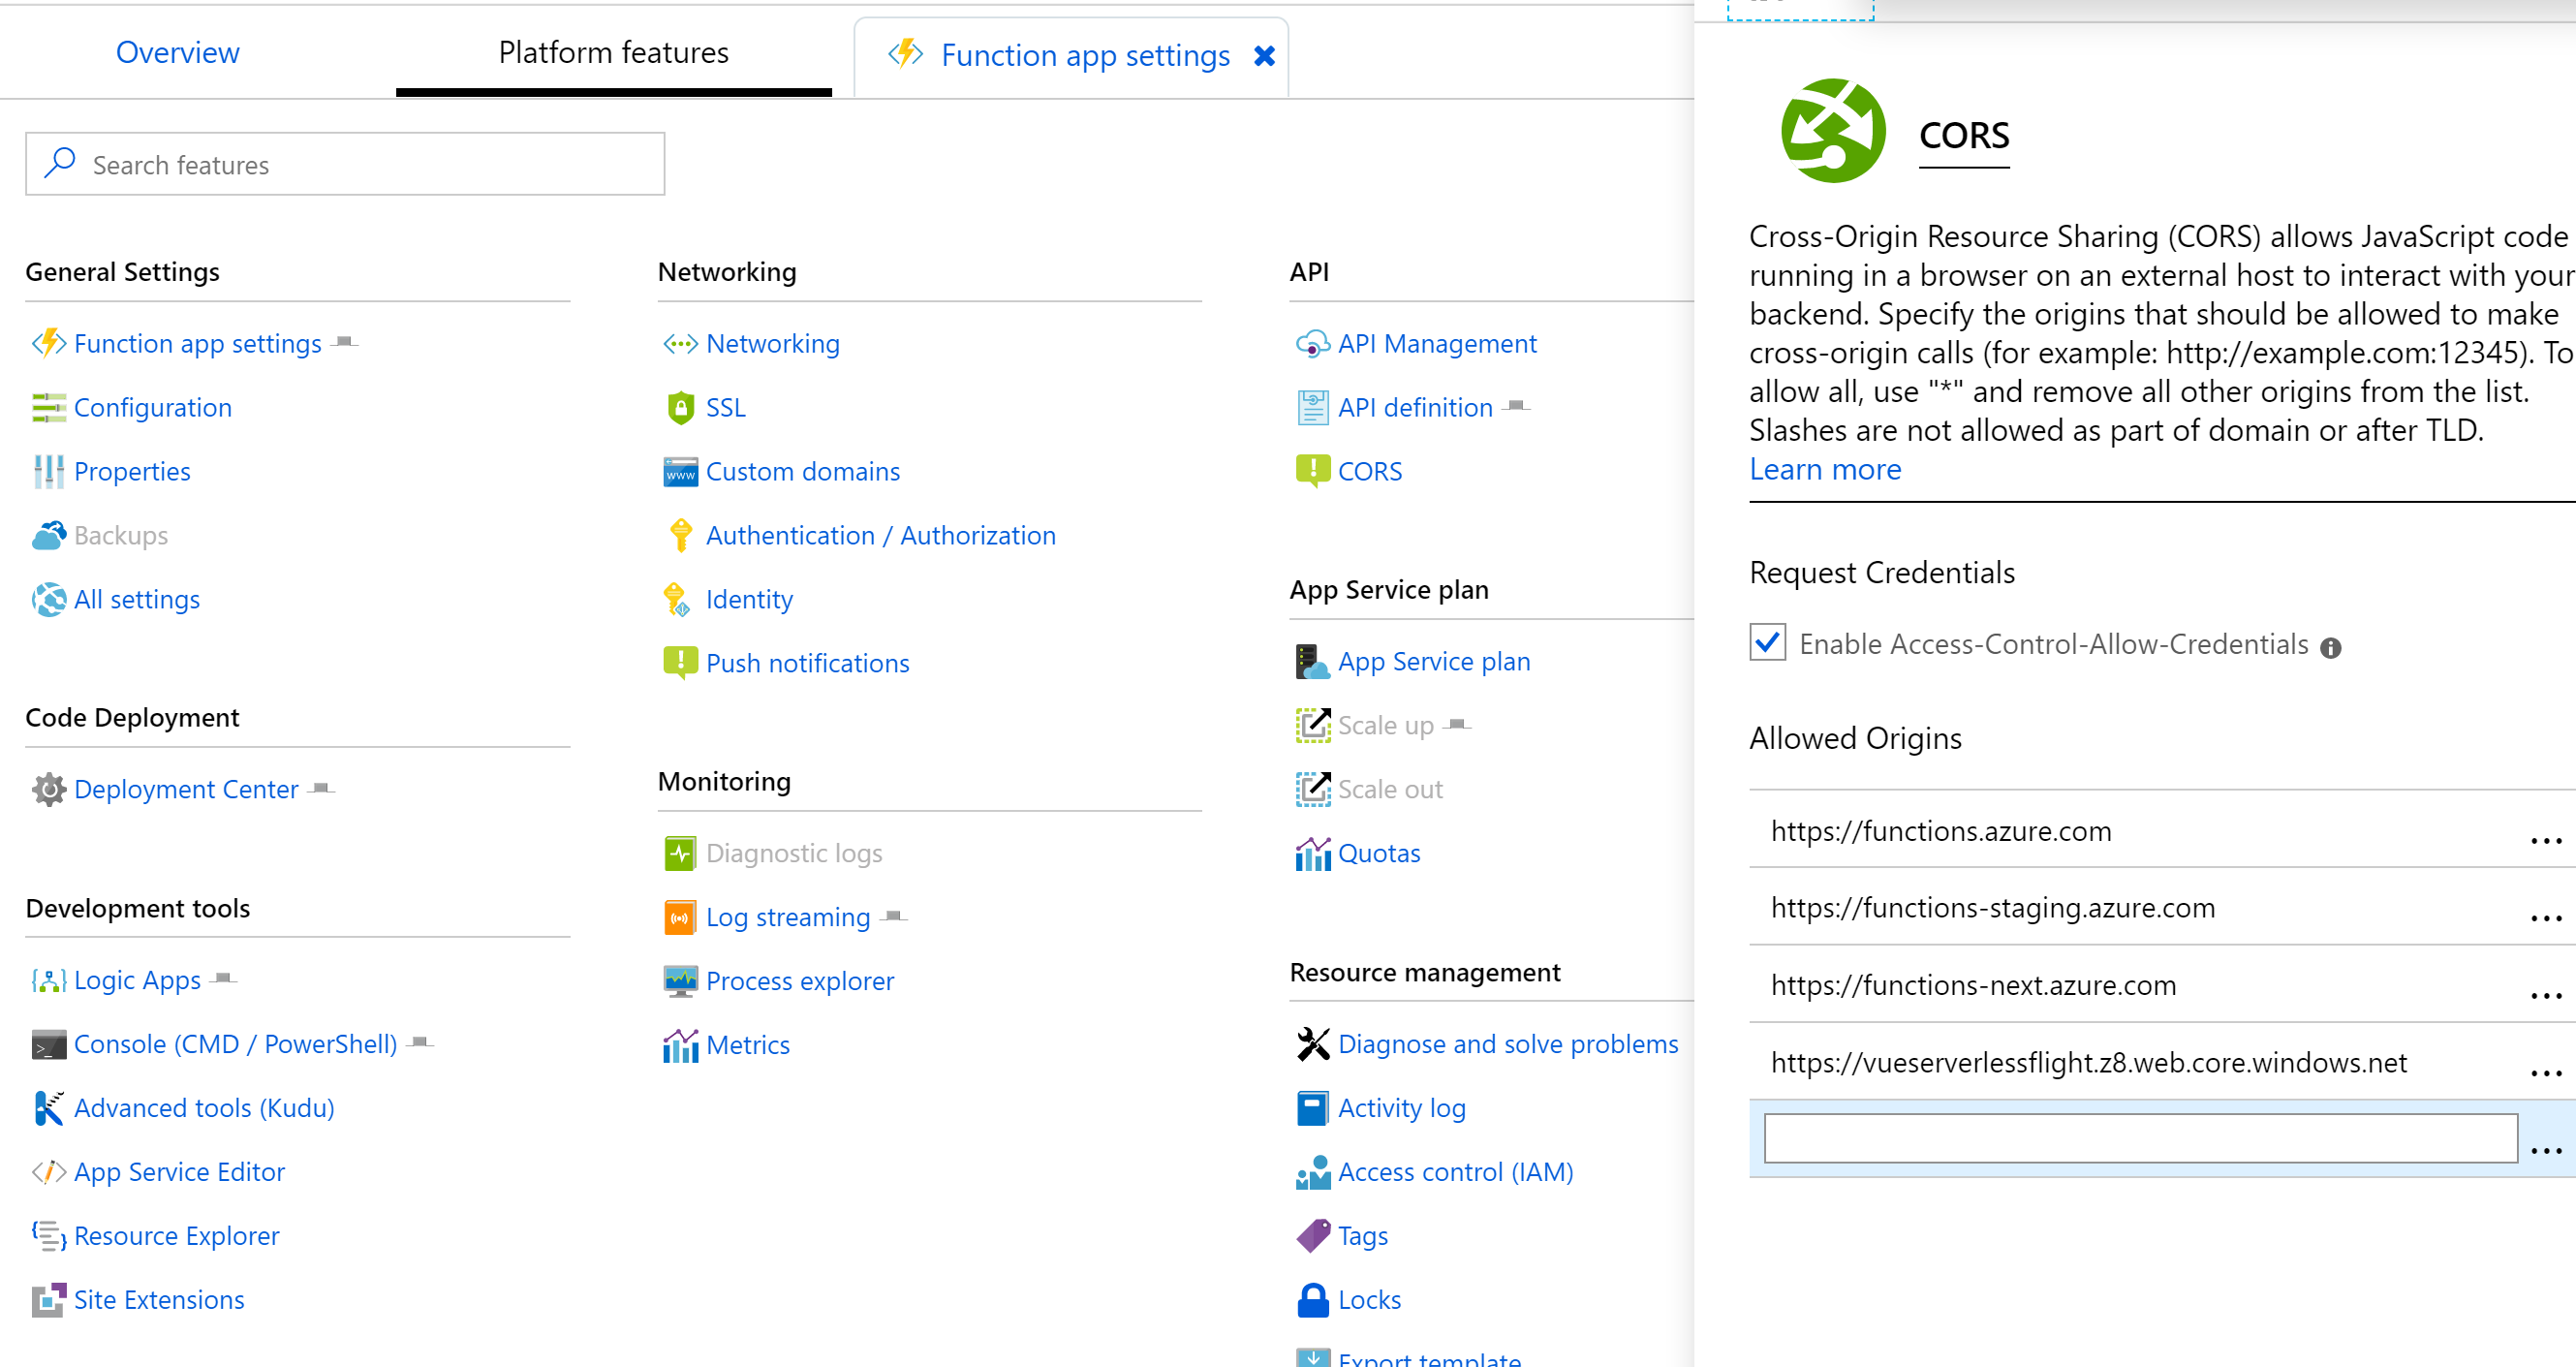This screenshot has height=1367, width=2576.
Task: Click the Access control IAM people icon
Action: [1312, 1171]
